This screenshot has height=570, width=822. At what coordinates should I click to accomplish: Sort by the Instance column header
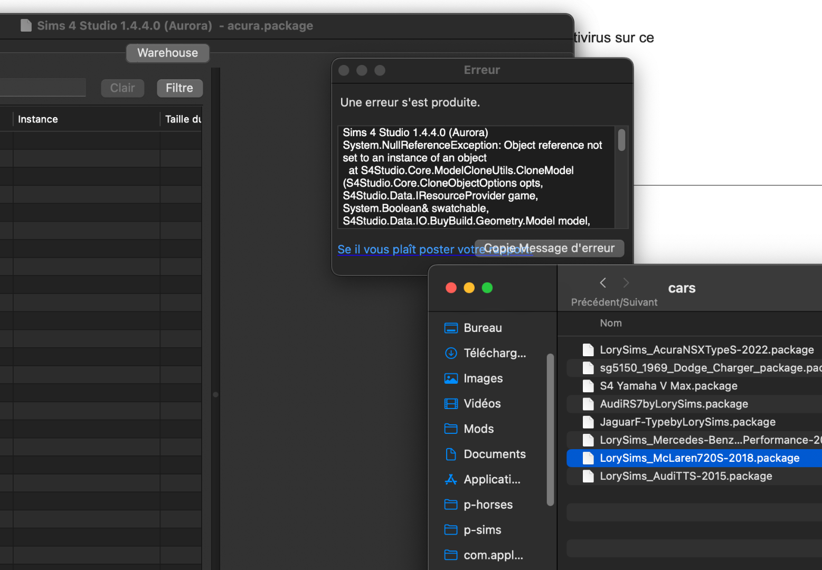(38, 119)
